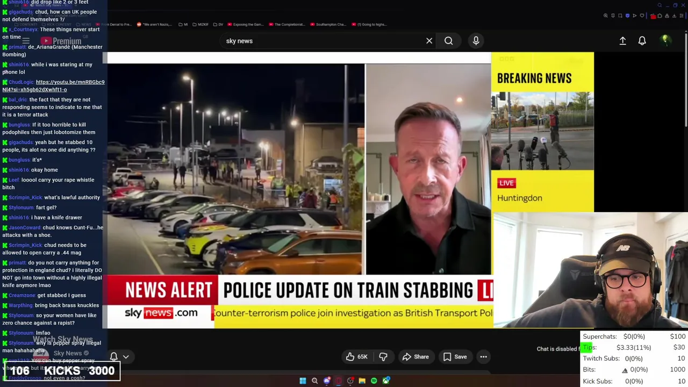Open Discord from the taskbar
This screenshot has height=387, width=688.
[x=327, y=381]
